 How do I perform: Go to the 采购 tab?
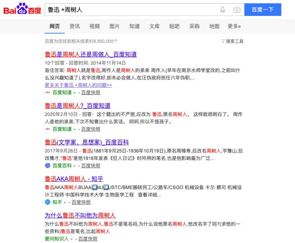pos(194,26)
